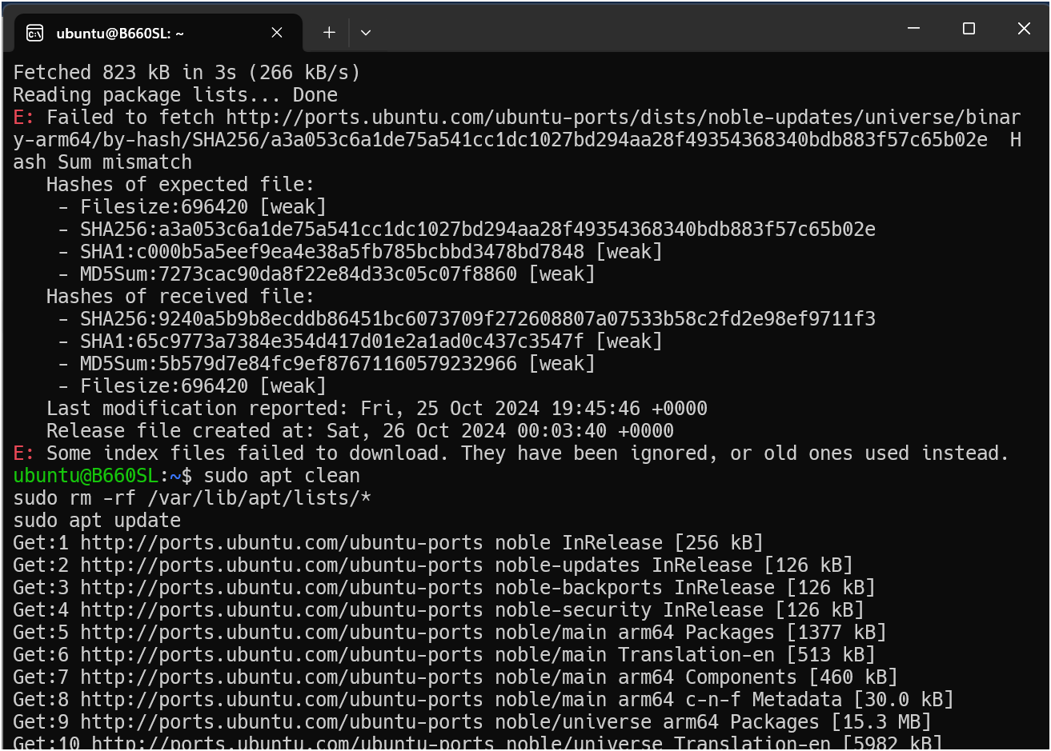Viewport: 1051px width, 751px height.
Task: Click the Get:1 noble InRelease line
Action: click(388, 543)
